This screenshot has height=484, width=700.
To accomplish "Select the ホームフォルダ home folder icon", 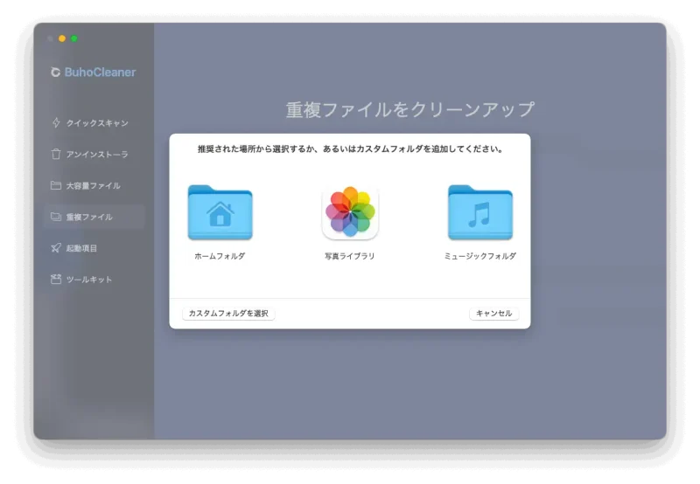I will [x=220, y=212].
